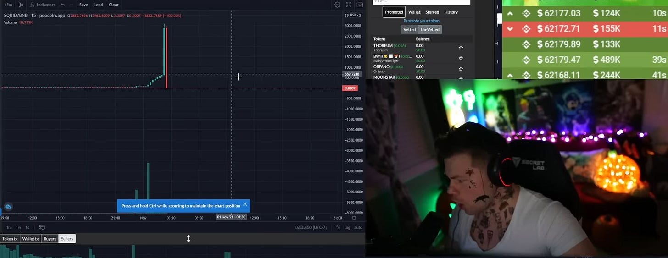The height and width of the screenshot is (258, 668).
Task: Click Binance icon on $62179.89 row
Action: [x=527, y=44]
